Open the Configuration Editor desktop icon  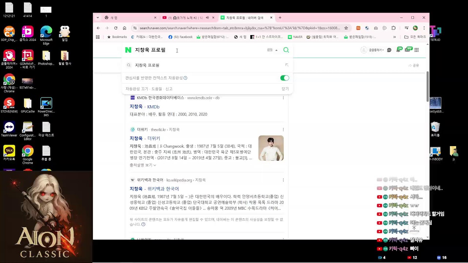tap(28, 131)
